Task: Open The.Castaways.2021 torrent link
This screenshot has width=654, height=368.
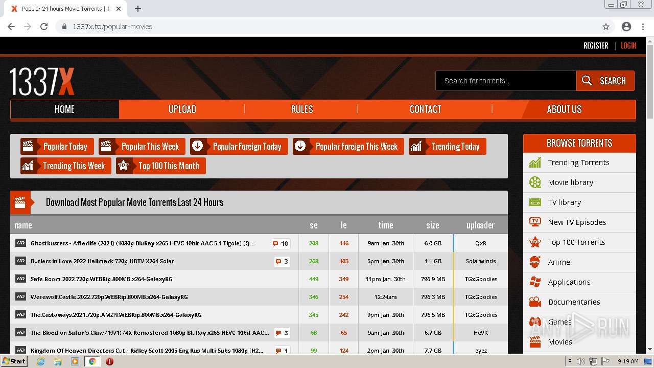Action: pyautogui.click(x=116, y=315)
